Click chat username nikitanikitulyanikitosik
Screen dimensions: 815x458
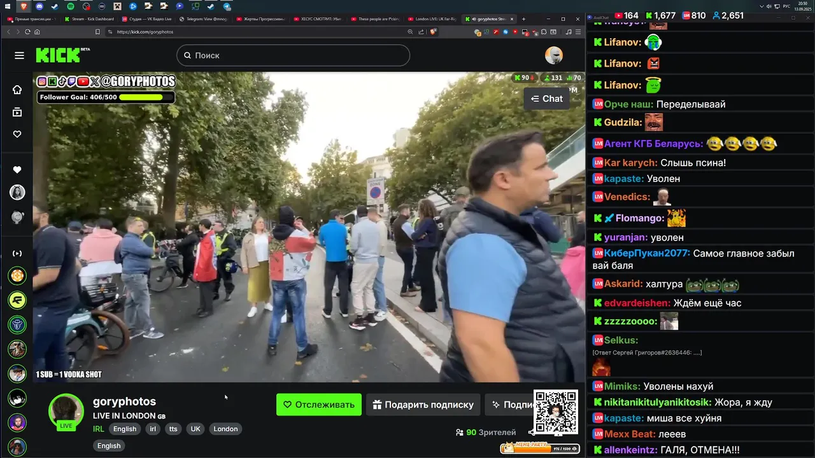(x=658, y=402)
